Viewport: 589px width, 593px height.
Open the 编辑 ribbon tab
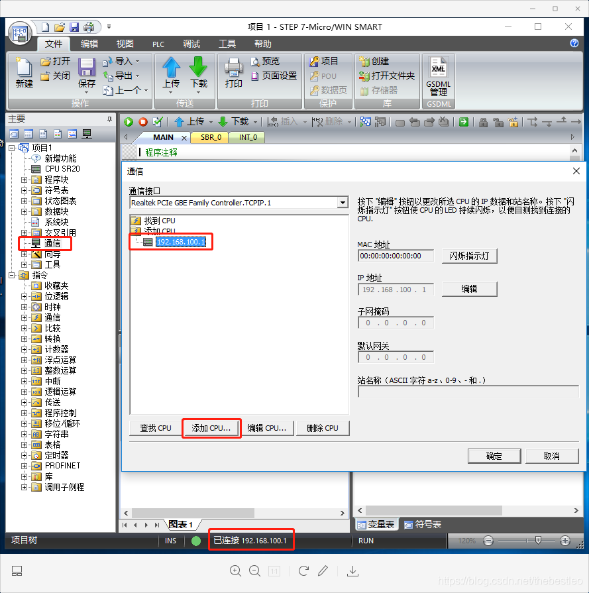click(x=89, y=44)
